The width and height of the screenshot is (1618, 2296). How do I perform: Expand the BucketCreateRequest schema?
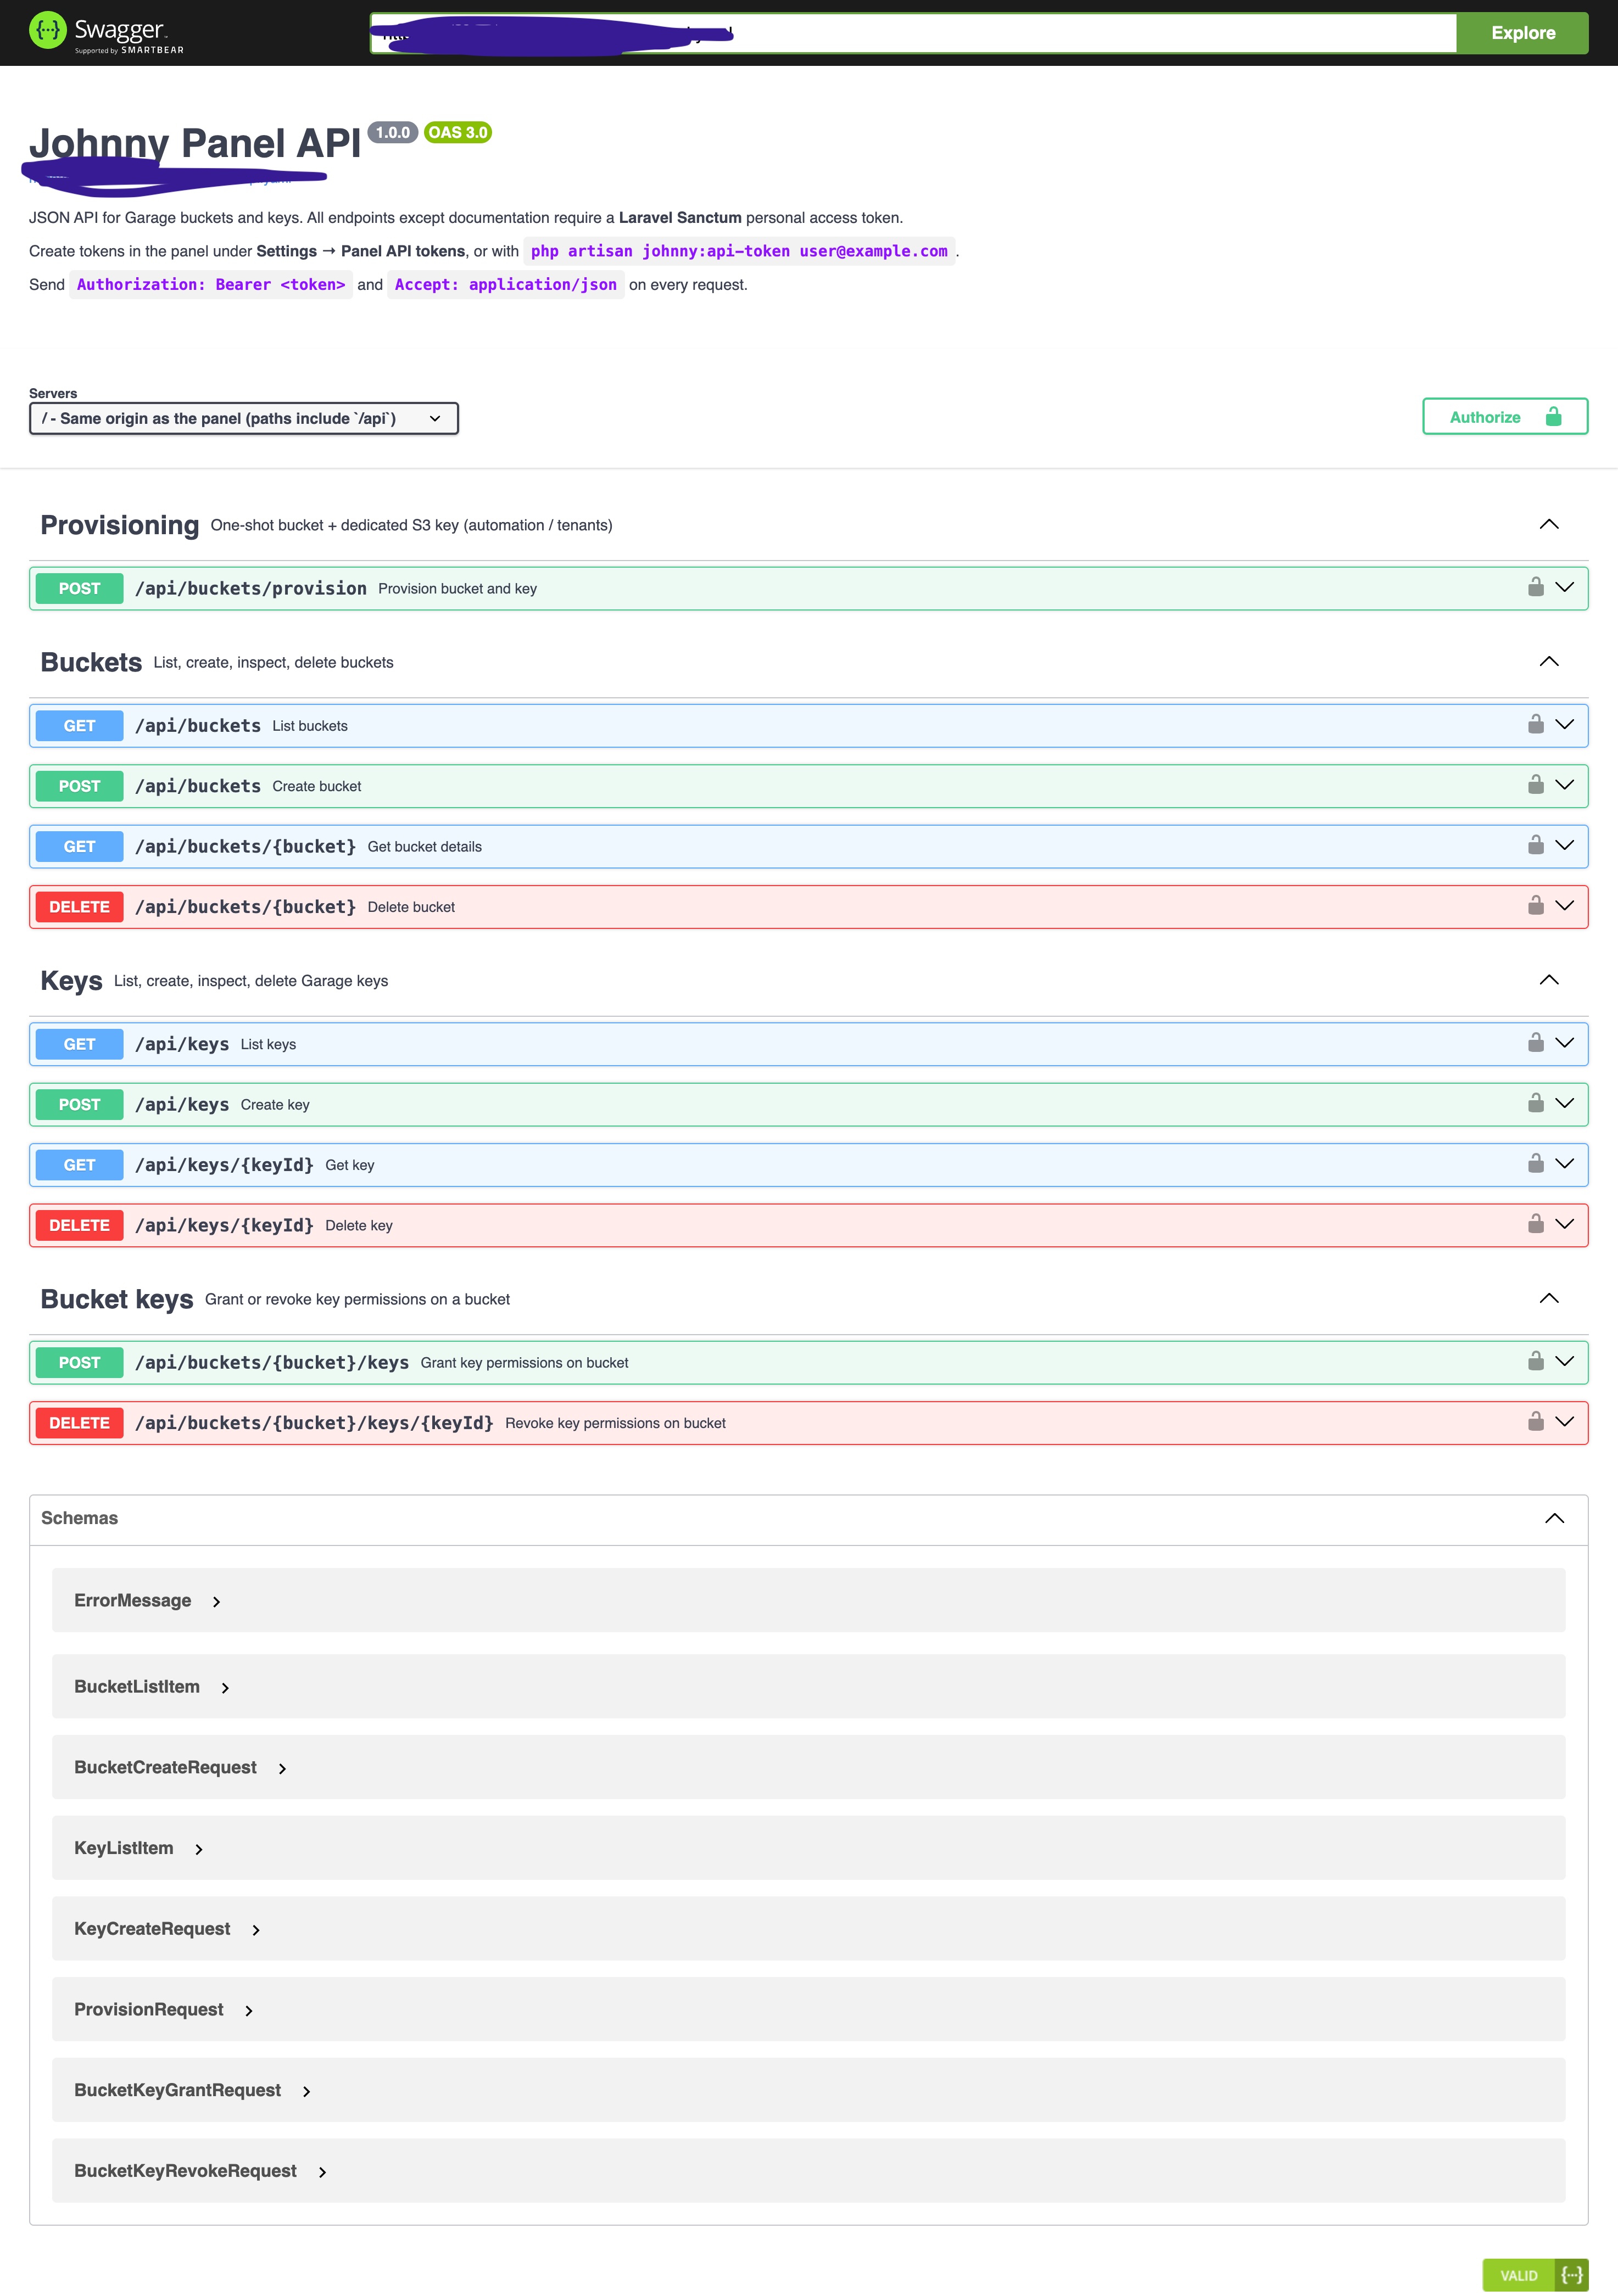[x=282, y=1768]
